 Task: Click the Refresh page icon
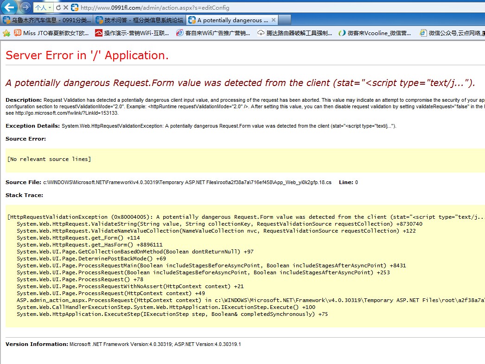coord(58,8)
